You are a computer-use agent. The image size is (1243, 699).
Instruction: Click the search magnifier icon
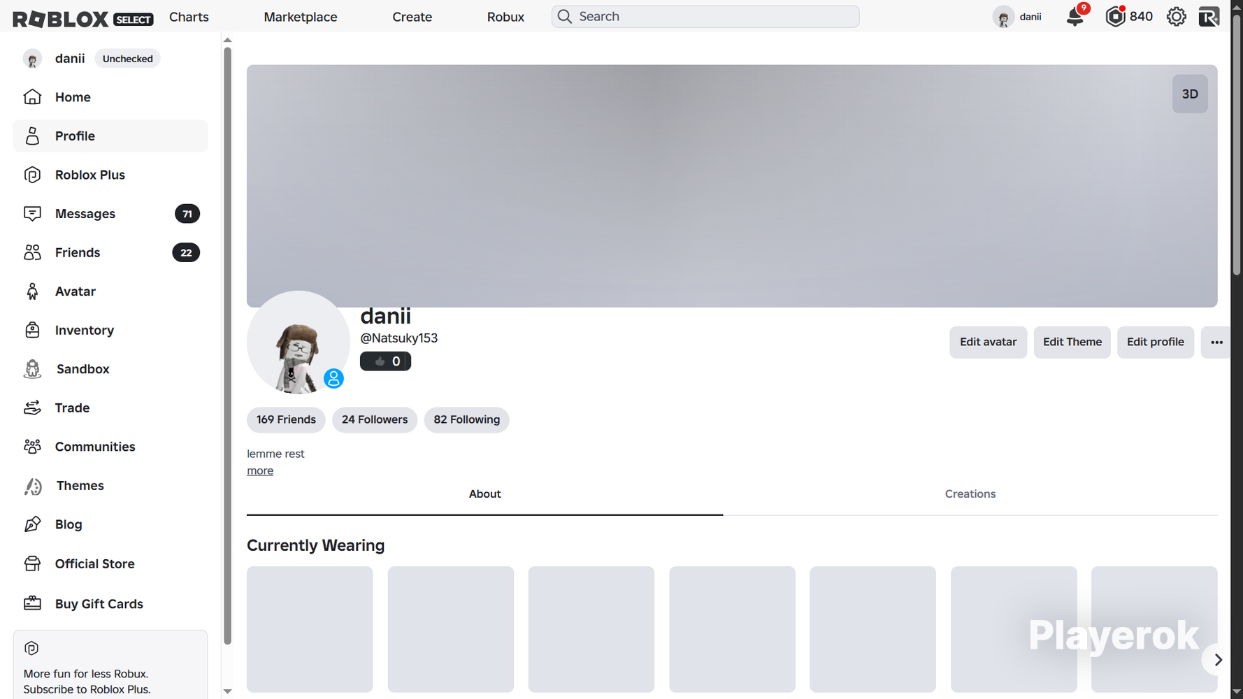coord(565,17)
